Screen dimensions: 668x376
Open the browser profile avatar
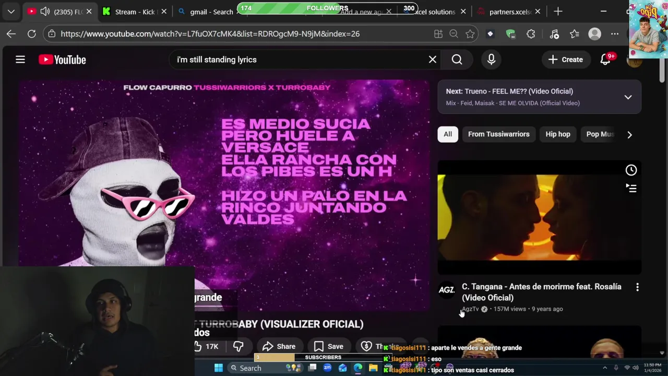click(x=595, y=34)
